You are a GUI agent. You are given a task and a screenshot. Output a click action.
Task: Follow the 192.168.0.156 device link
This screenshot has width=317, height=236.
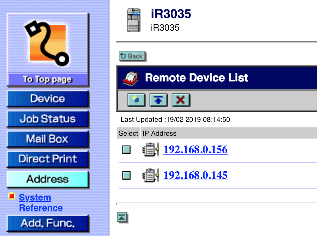(195, 149)
